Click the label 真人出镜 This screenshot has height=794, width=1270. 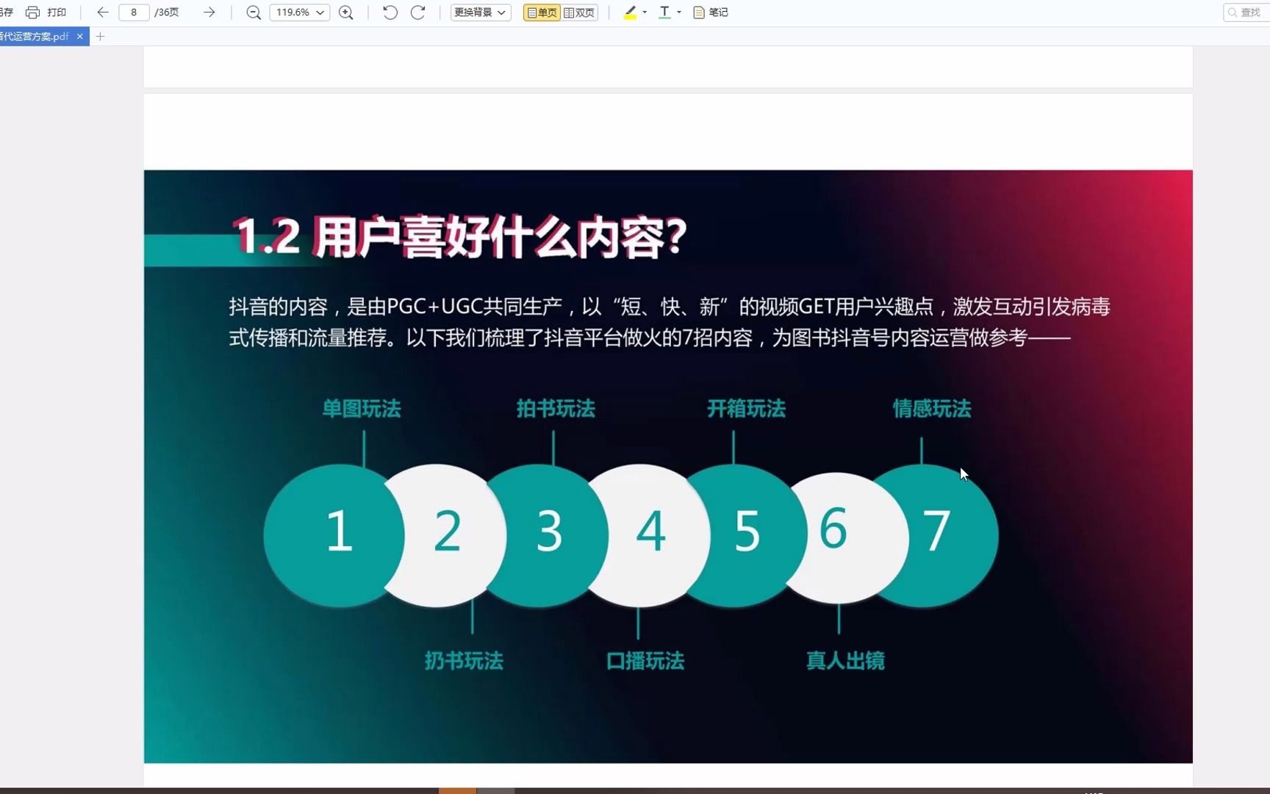(845, 661)
